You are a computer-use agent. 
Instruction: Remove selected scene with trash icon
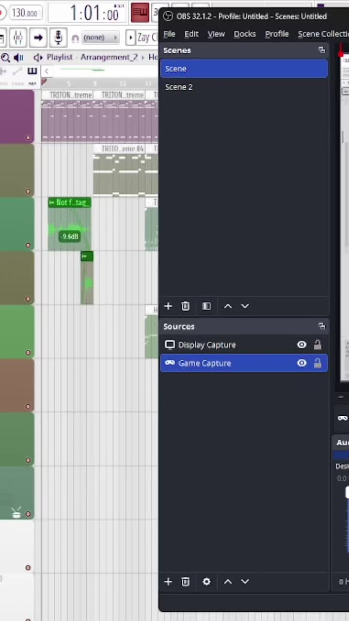pos(185,306)
